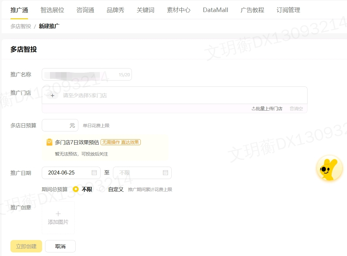Select the 自定义 total budget radio

tap(102, 189)
